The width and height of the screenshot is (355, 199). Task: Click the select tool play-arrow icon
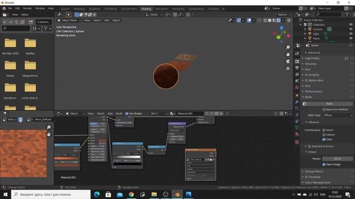[68, 15]
